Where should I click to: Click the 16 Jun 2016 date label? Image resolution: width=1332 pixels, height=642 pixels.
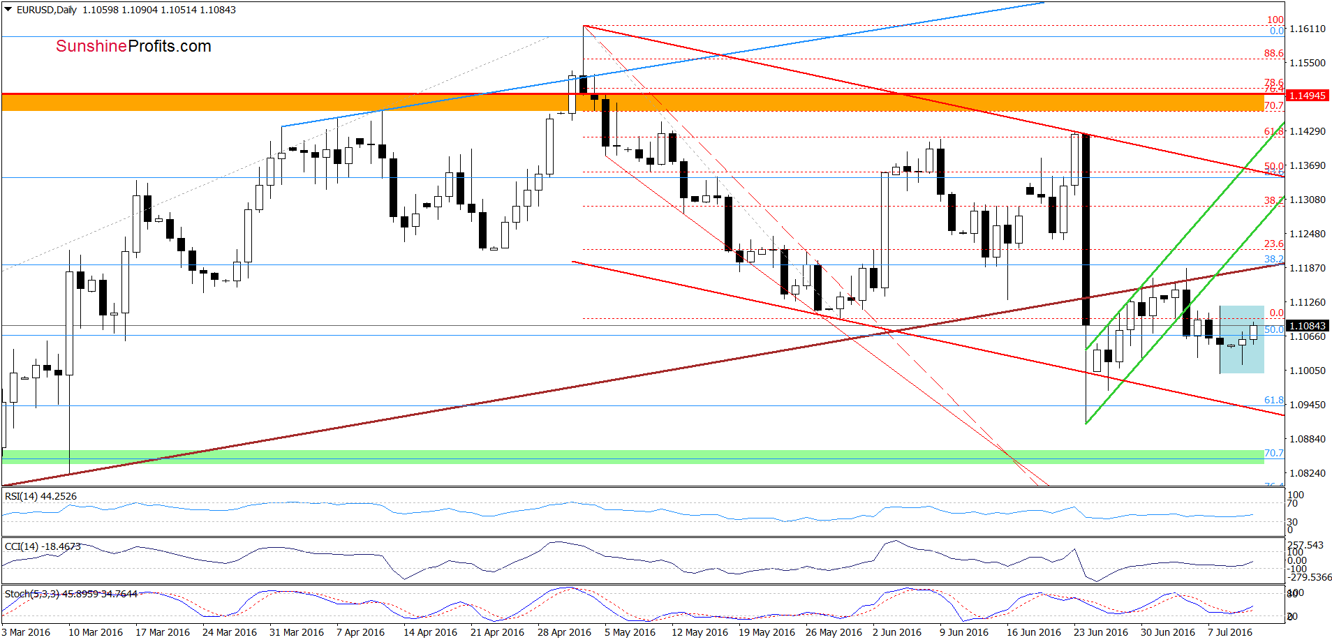point(1034,632)
